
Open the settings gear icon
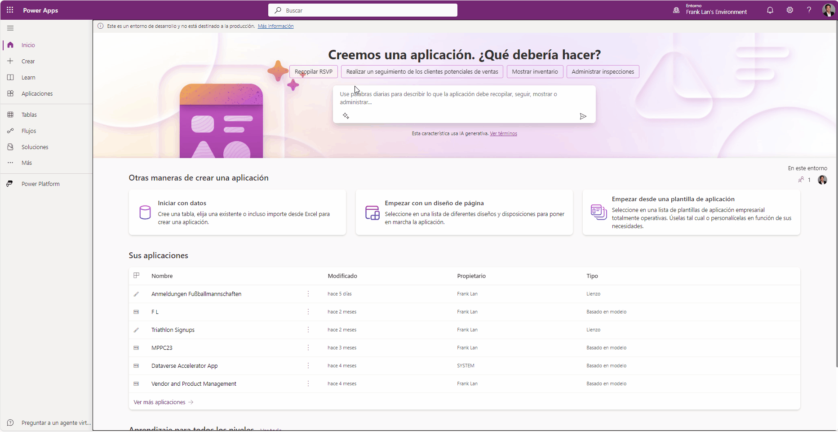tap(789, 10)
